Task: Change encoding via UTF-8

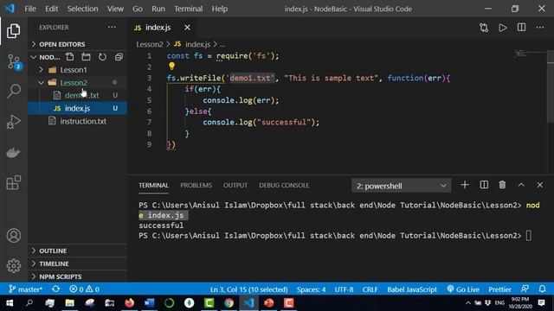Action: pos(345,289)
